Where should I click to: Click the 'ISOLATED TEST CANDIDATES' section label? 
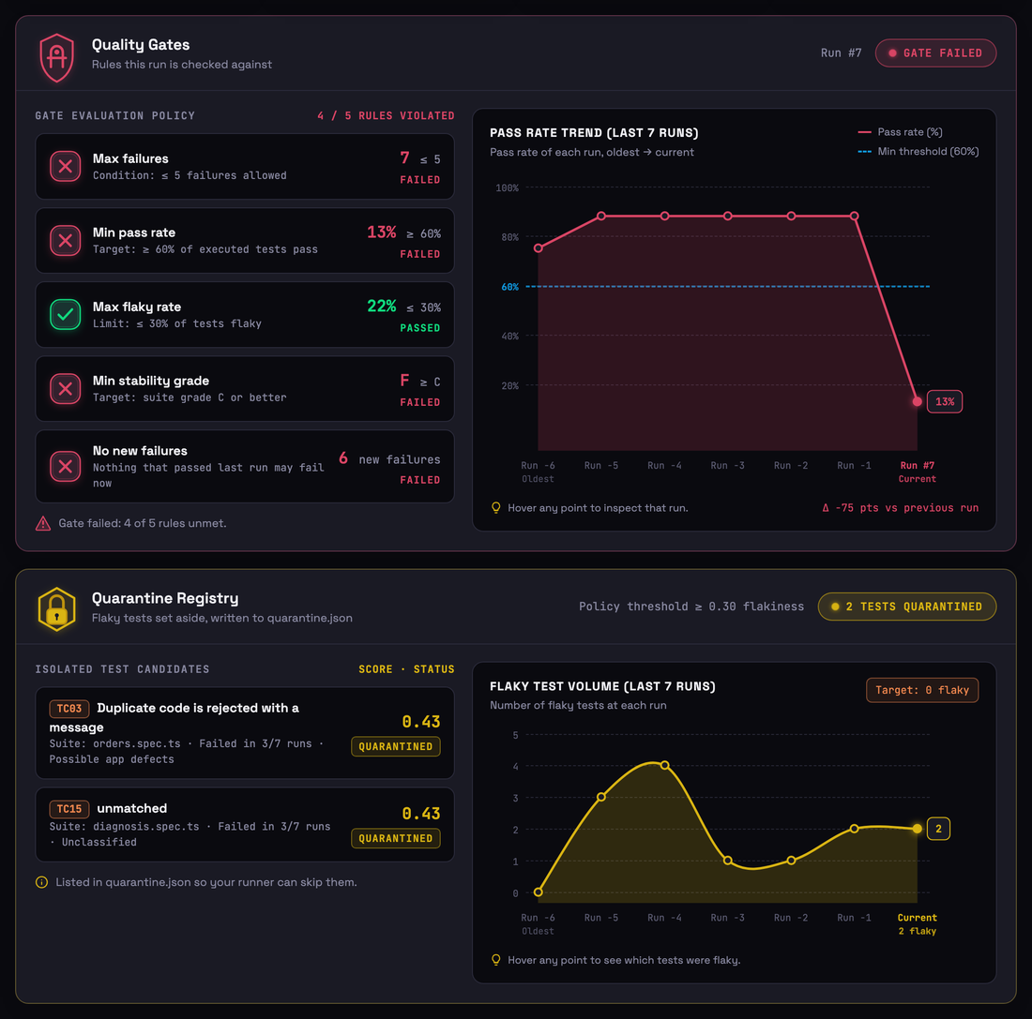click(122, 669)
